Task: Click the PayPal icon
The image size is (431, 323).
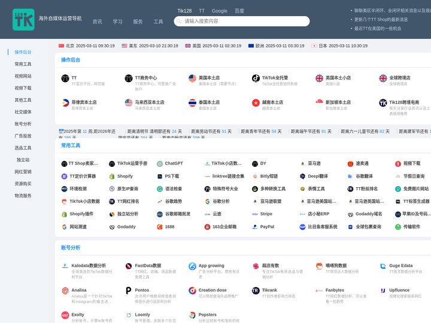Action: pos(255,227)
